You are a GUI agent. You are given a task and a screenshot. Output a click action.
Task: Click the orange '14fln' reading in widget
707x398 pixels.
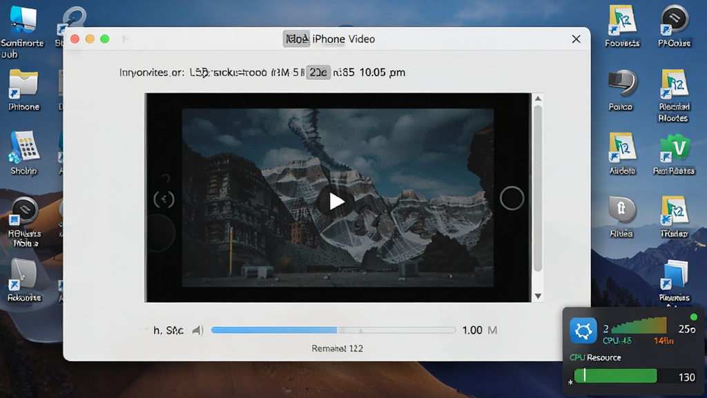[x=664, y=341]
